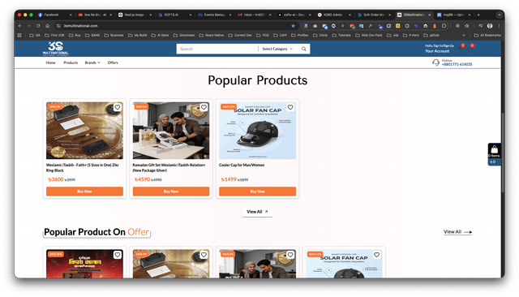Open Ramadan Gift Set Weslamic title text
This screenshot has height=297, width=519.
point(169,167)
